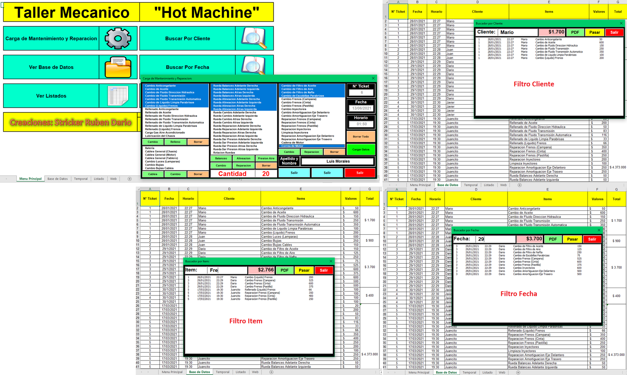The width and height of the screenshot is (627, 375).
Task: Open the spreadsheet icon next to Ver Listados
Action: click(118, 96)
